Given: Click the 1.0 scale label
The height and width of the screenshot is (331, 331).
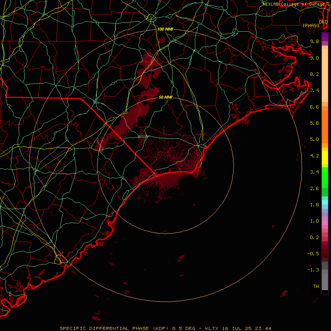Looking at the screenshot, I should point(314,221).
